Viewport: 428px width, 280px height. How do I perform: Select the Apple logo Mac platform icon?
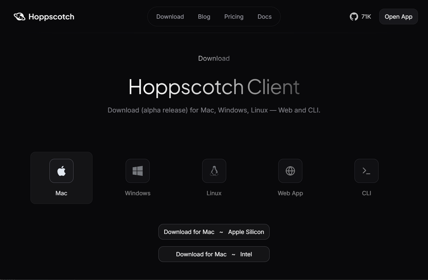61,171
